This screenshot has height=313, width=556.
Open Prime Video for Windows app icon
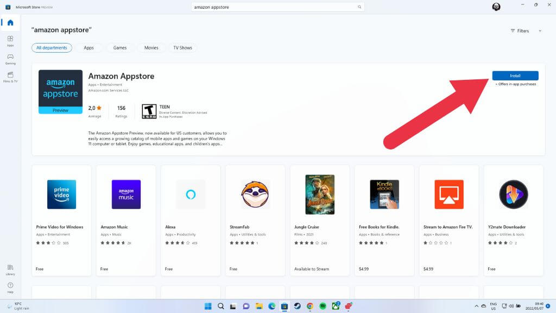click(x=62, y=195)
